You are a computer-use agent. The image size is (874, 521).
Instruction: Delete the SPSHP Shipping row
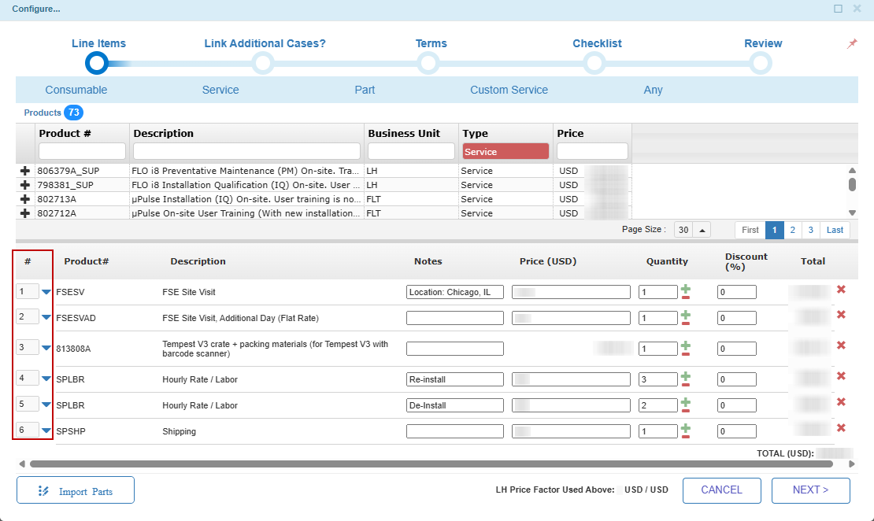pyautogui.click(x=841, y=428)
